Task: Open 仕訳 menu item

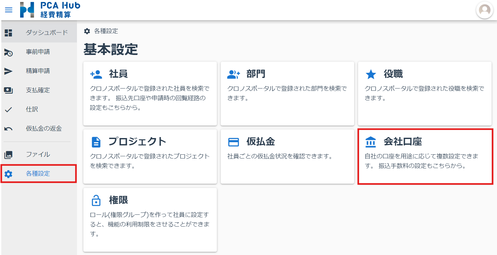Action: click(x=39, y=109)
